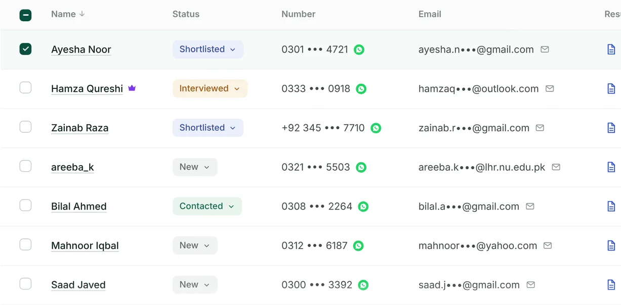Screen dimensions: 621x305
Task: Open Ayesha Noor's Shortlisted status dropdown
Action: 208,49
